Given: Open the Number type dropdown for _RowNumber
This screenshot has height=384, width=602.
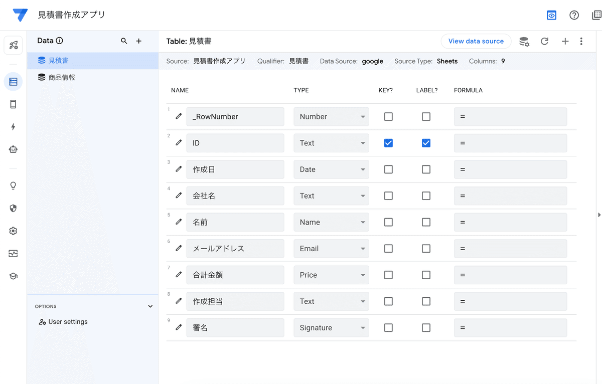Looking at the screenshot, I should [331, 116].
